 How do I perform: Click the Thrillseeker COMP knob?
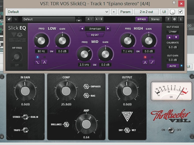(66, 91)
